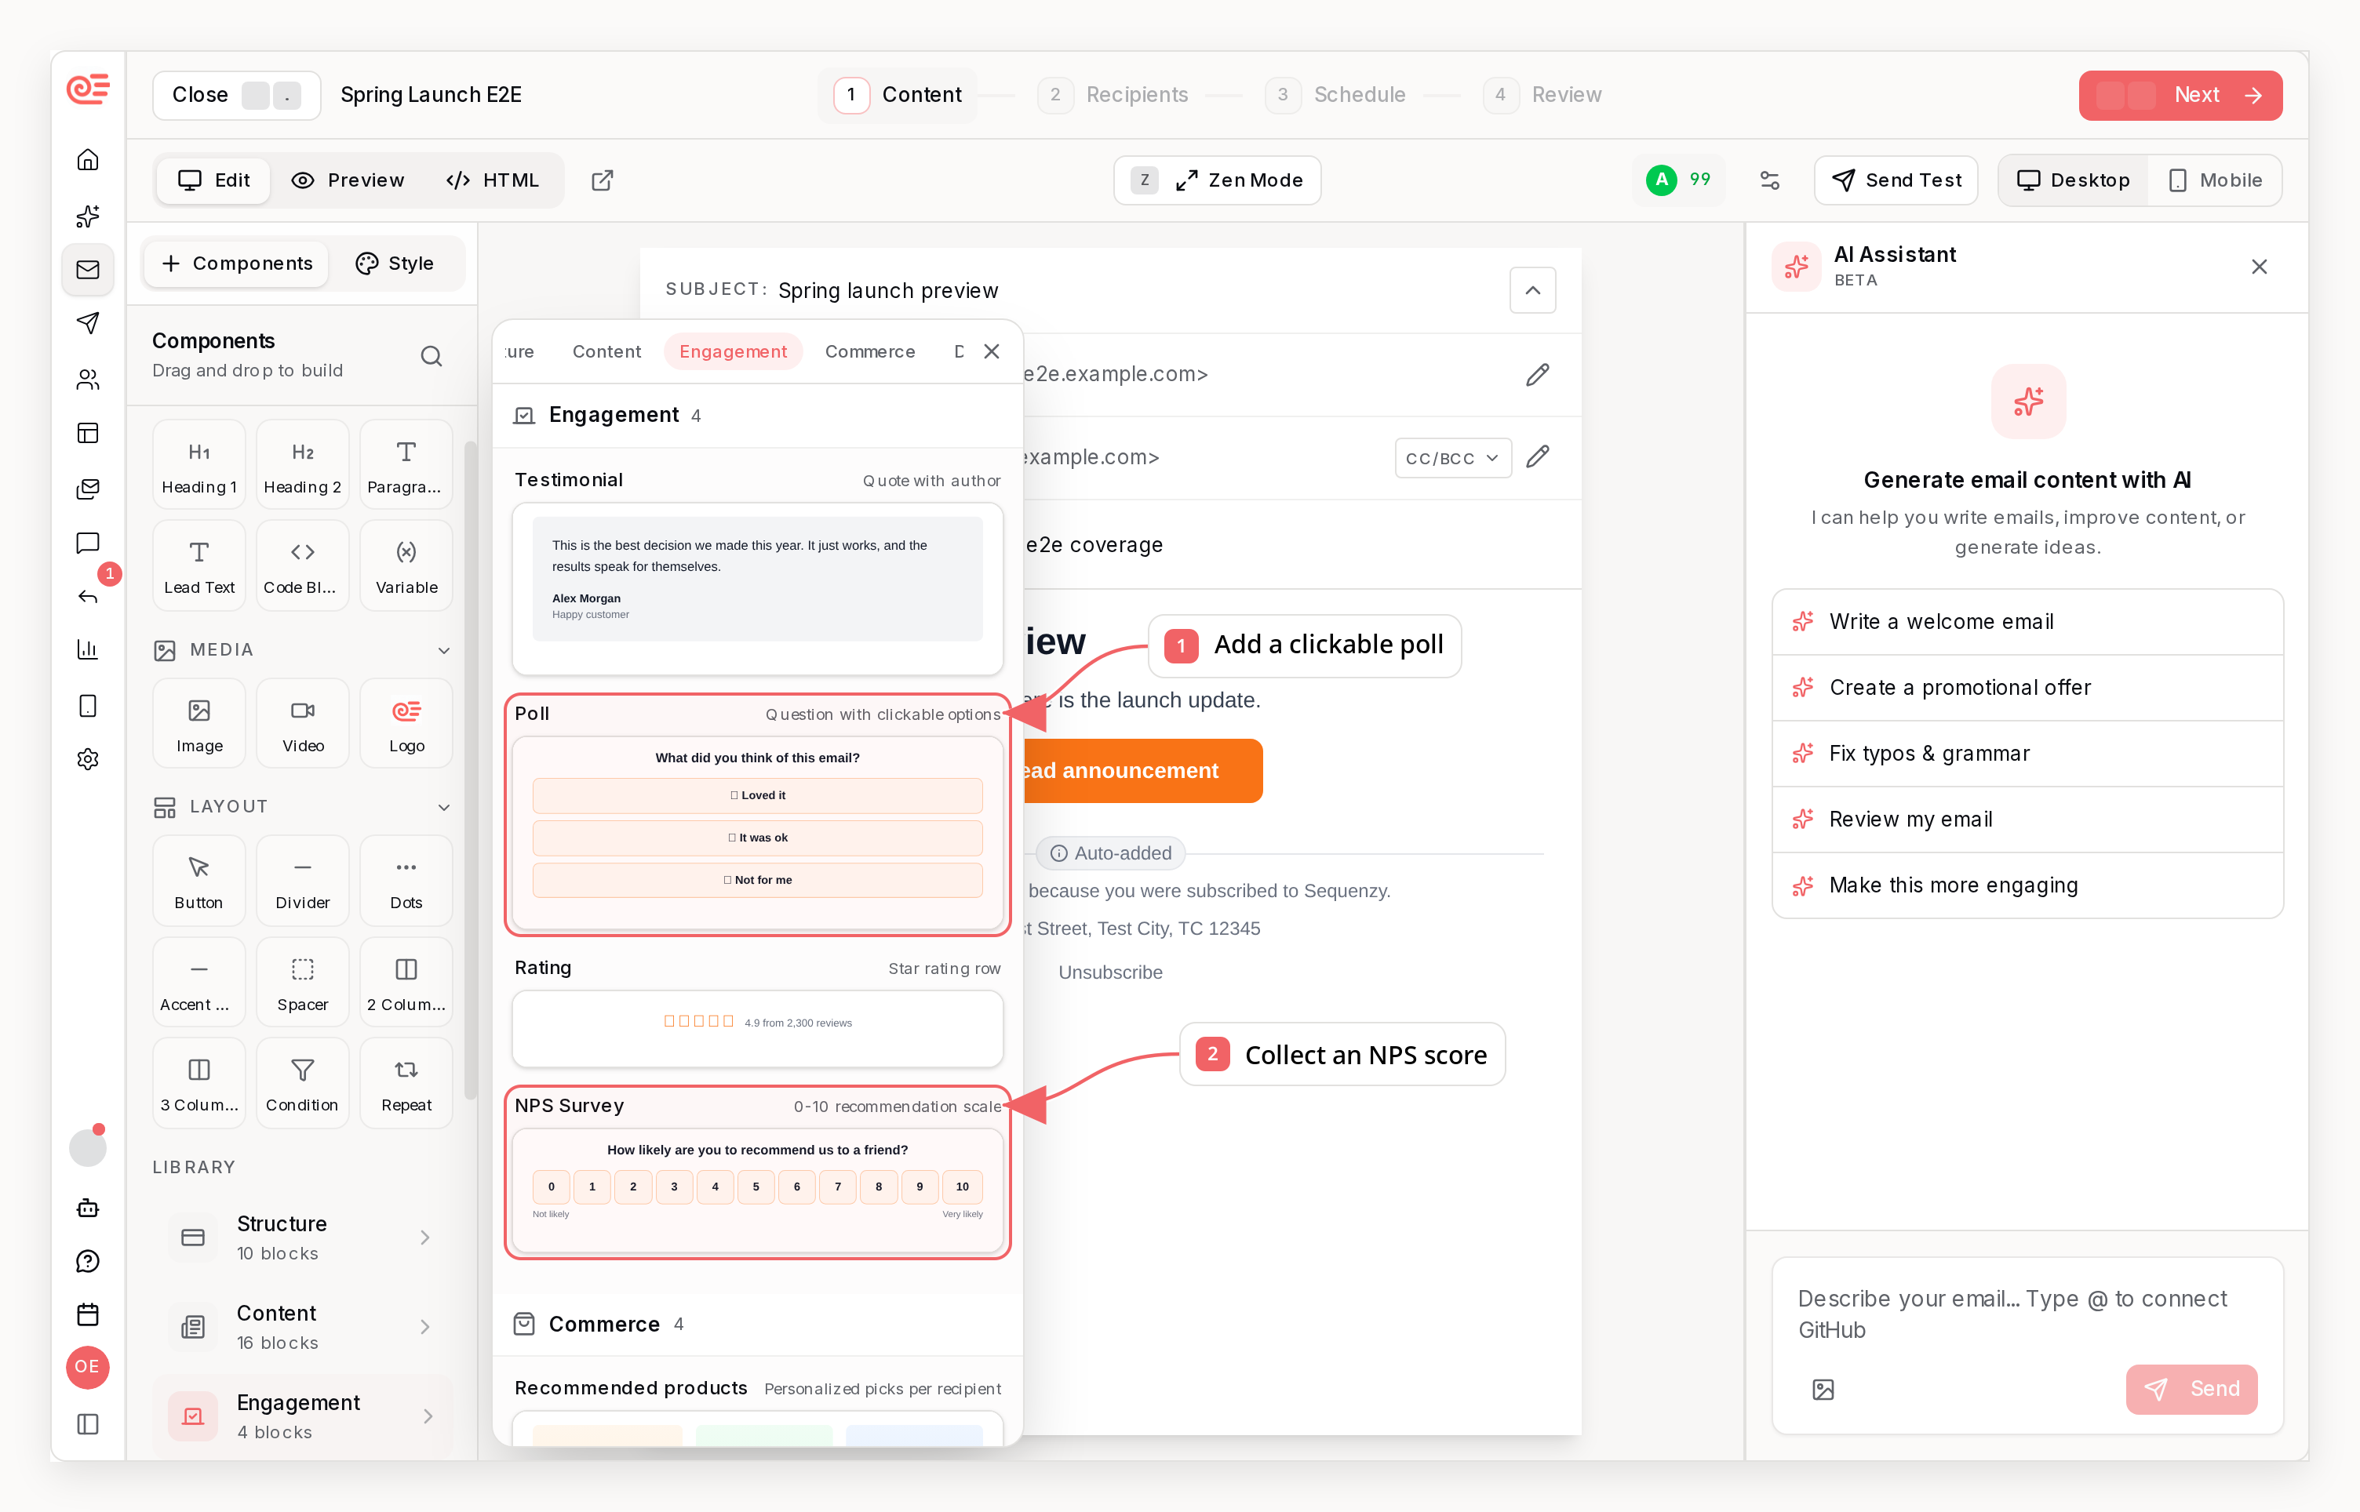Insert the Testimonial block preview
Image resolution: width=2360 pixels, height=1512 pixels.
click(757, 589)
